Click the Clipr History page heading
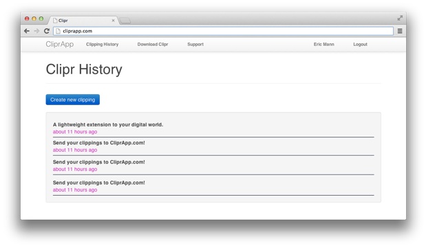426x248 pixels. point(84,69)
